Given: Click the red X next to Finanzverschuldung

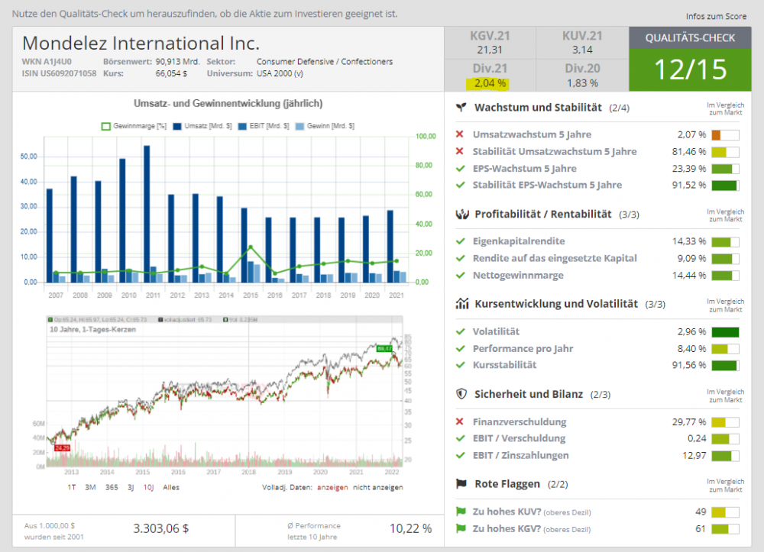Looking at the screenshot, I should click(x=460, y=421).
